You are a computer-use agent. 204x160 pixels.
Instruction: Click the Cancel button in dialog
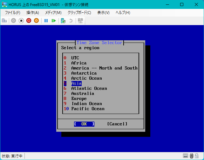(x=117, y=124)
